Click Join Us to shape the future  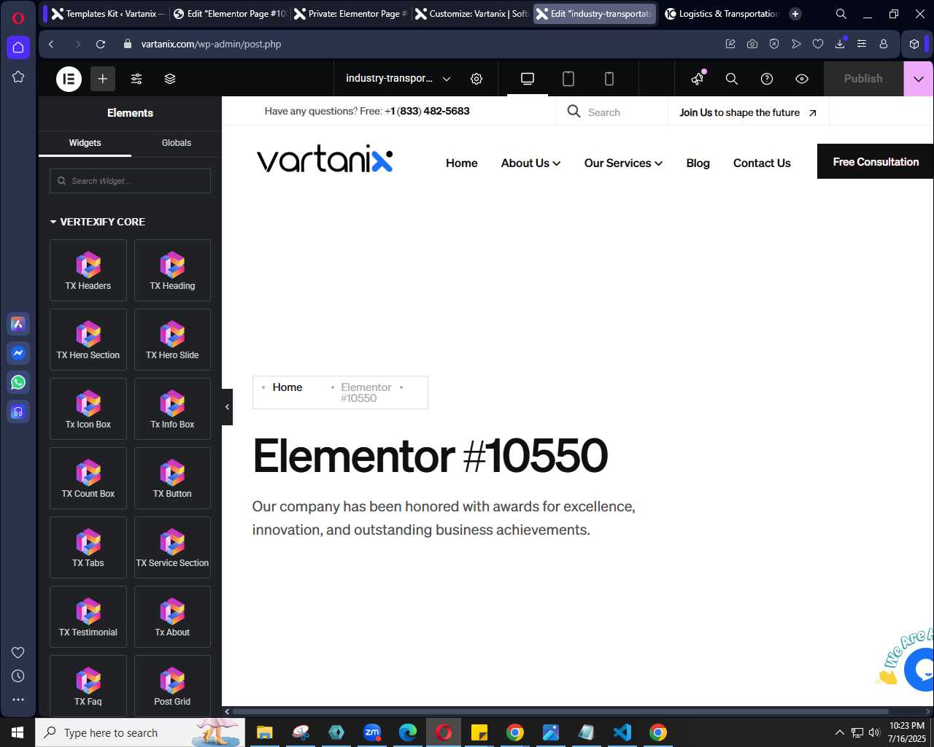tap(748, 112)
